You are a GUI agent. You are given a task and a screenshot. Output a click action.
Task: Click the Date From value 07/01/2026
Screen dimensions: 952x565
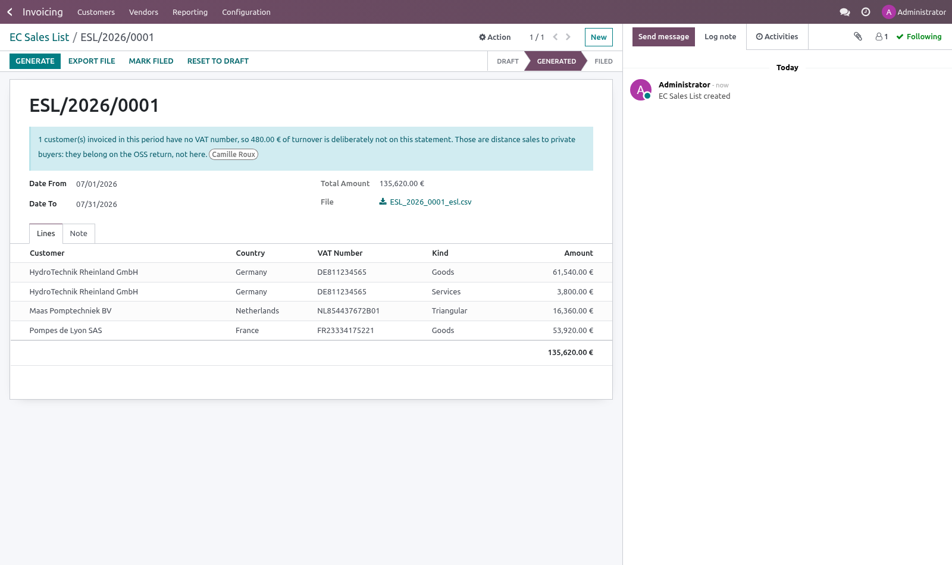click(x=96, y=184)
